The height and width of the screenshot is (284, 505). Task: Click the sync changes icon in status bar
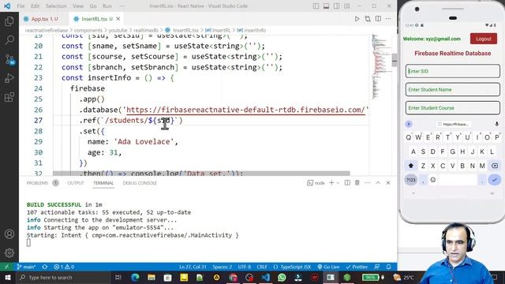click(x=45, y=267)
